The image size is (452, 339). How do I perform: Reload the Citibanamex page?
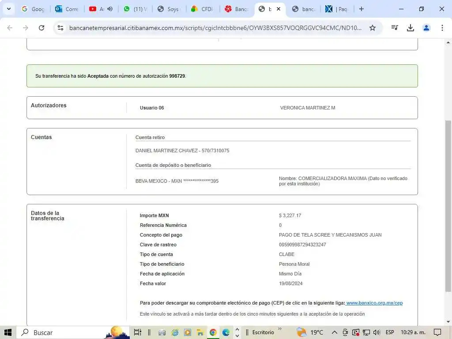pos(41,28)
